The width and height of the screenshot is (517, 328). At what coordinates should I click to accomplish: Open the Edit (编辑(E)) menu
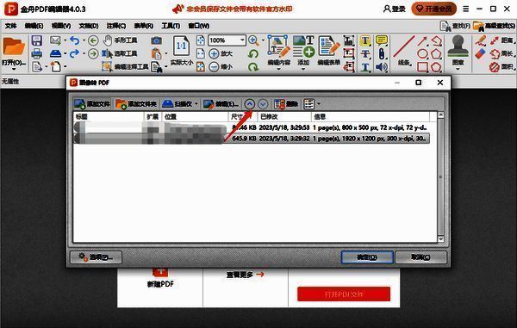[34, 26]
